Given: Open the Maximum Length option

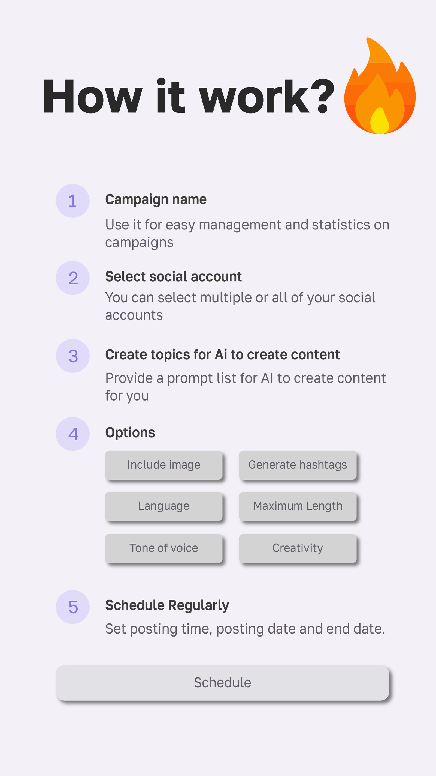Looking at the screenshot, I should [298, 506].
